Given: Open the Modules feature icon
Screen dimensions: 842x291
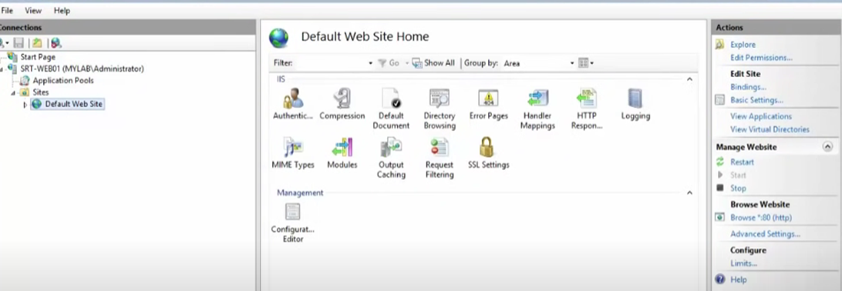Looking at the screenshot, I should point(342,147).
